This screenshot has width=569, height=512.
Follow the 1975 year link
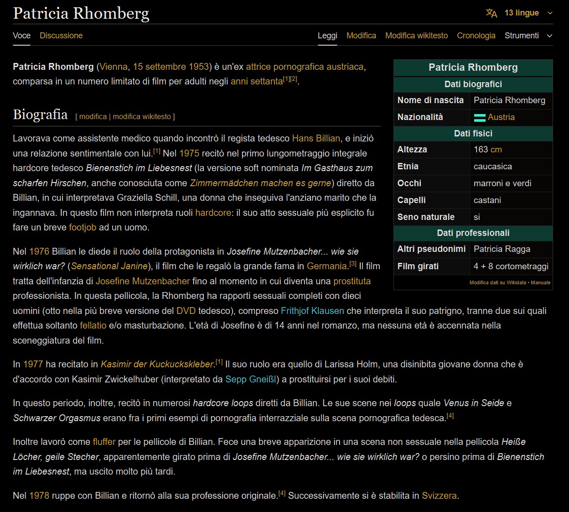click(x=189, y=153)
